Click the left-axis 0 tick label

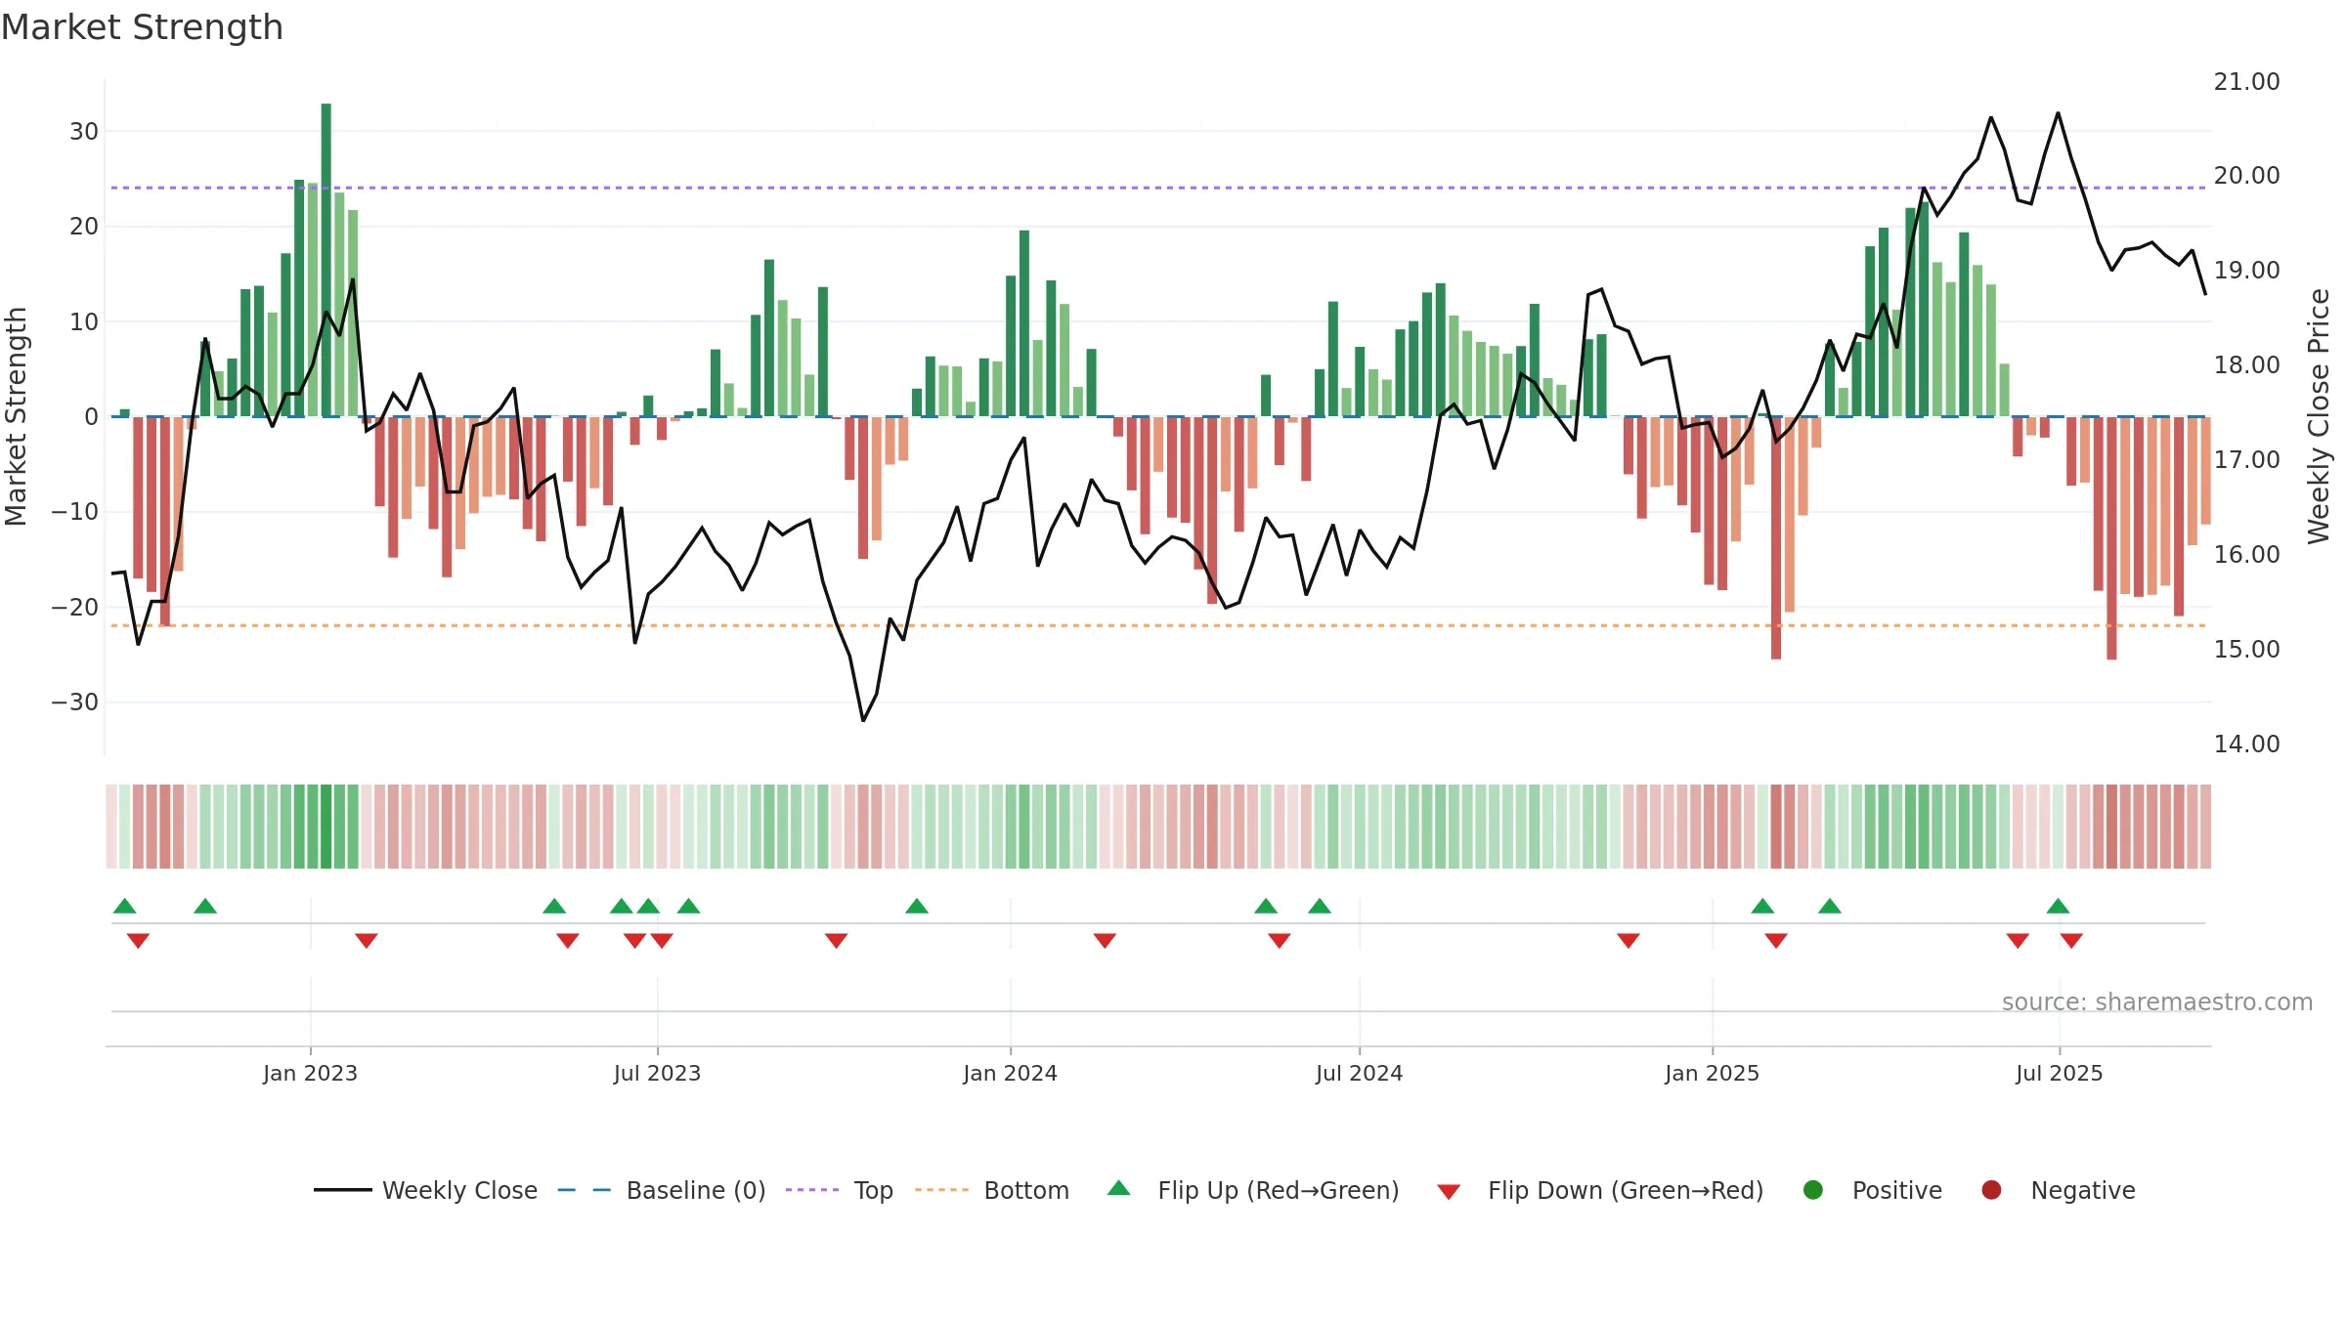(x=91, y=417)
